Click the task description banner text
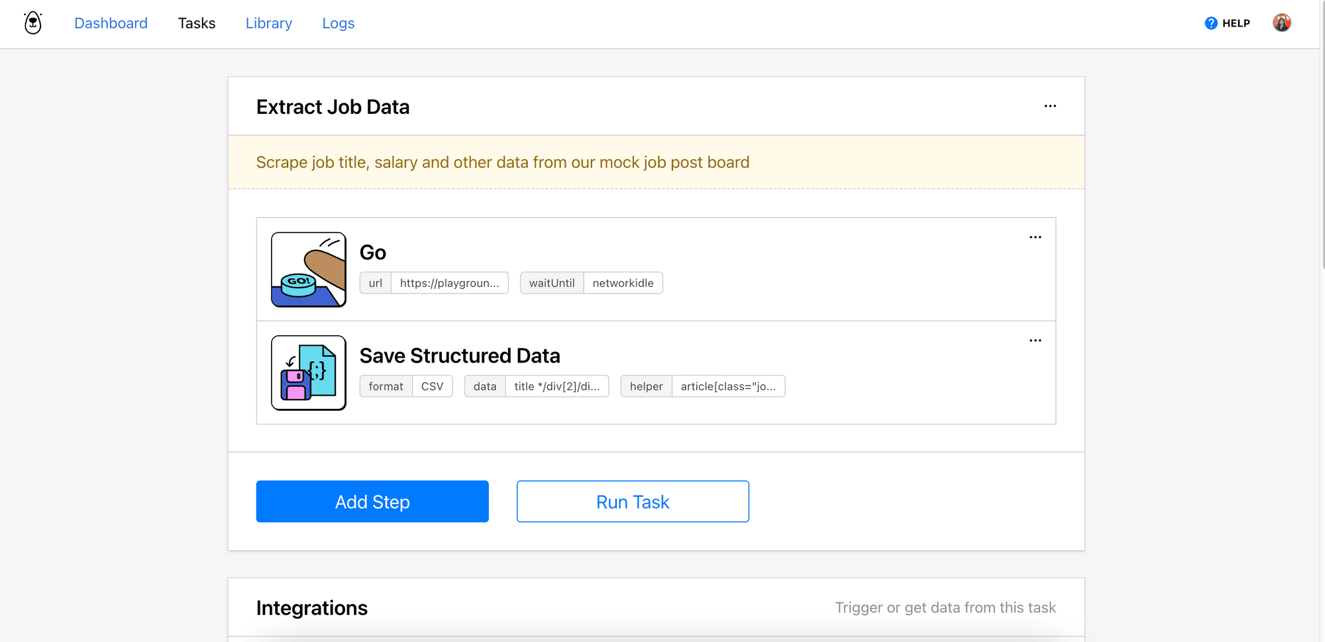 [x=502, y=162]
